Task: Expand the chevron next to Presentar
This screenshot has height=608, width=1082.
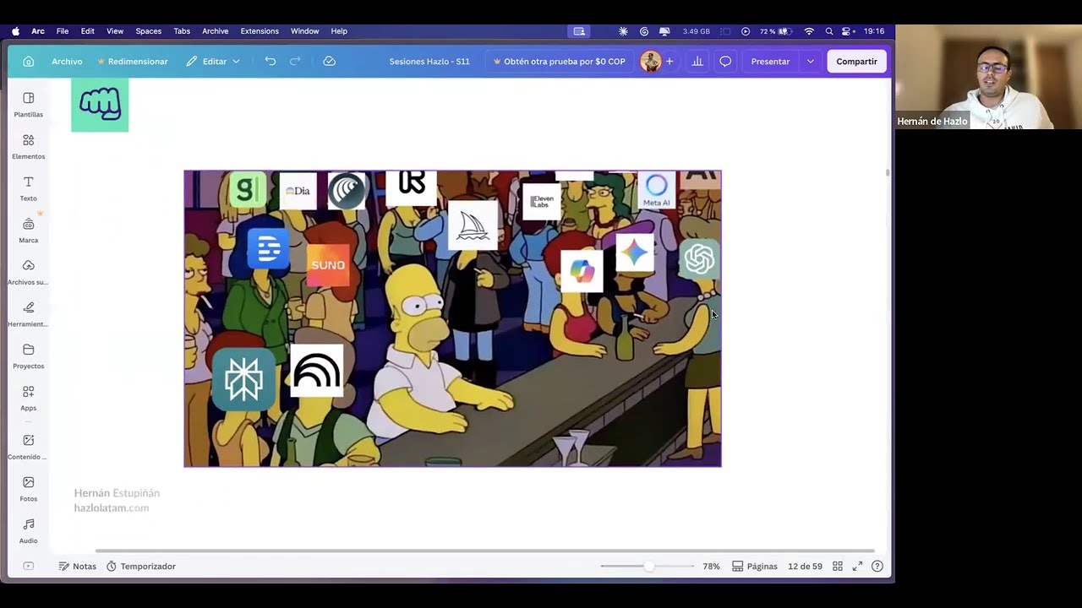Action: 810,61
